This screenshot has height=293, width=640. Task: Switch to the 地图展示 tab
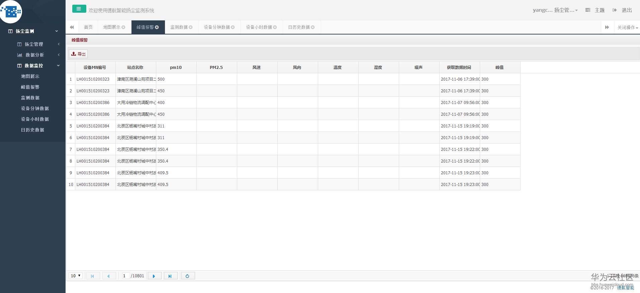112,27
